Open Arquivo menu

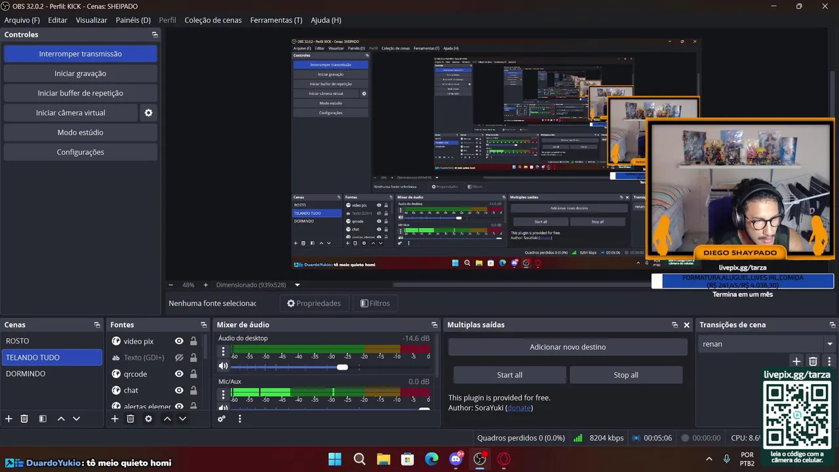pyautogui.click(x=22, y=20)
